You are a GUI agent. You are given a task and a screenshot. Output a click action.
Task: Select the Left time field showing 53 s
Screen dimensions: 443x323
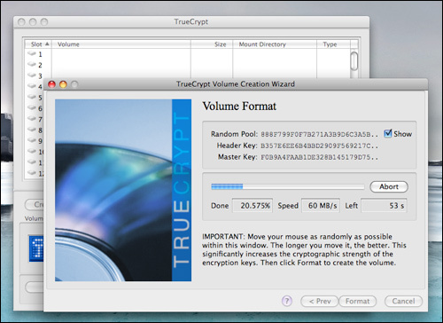(x=384, y=206)
